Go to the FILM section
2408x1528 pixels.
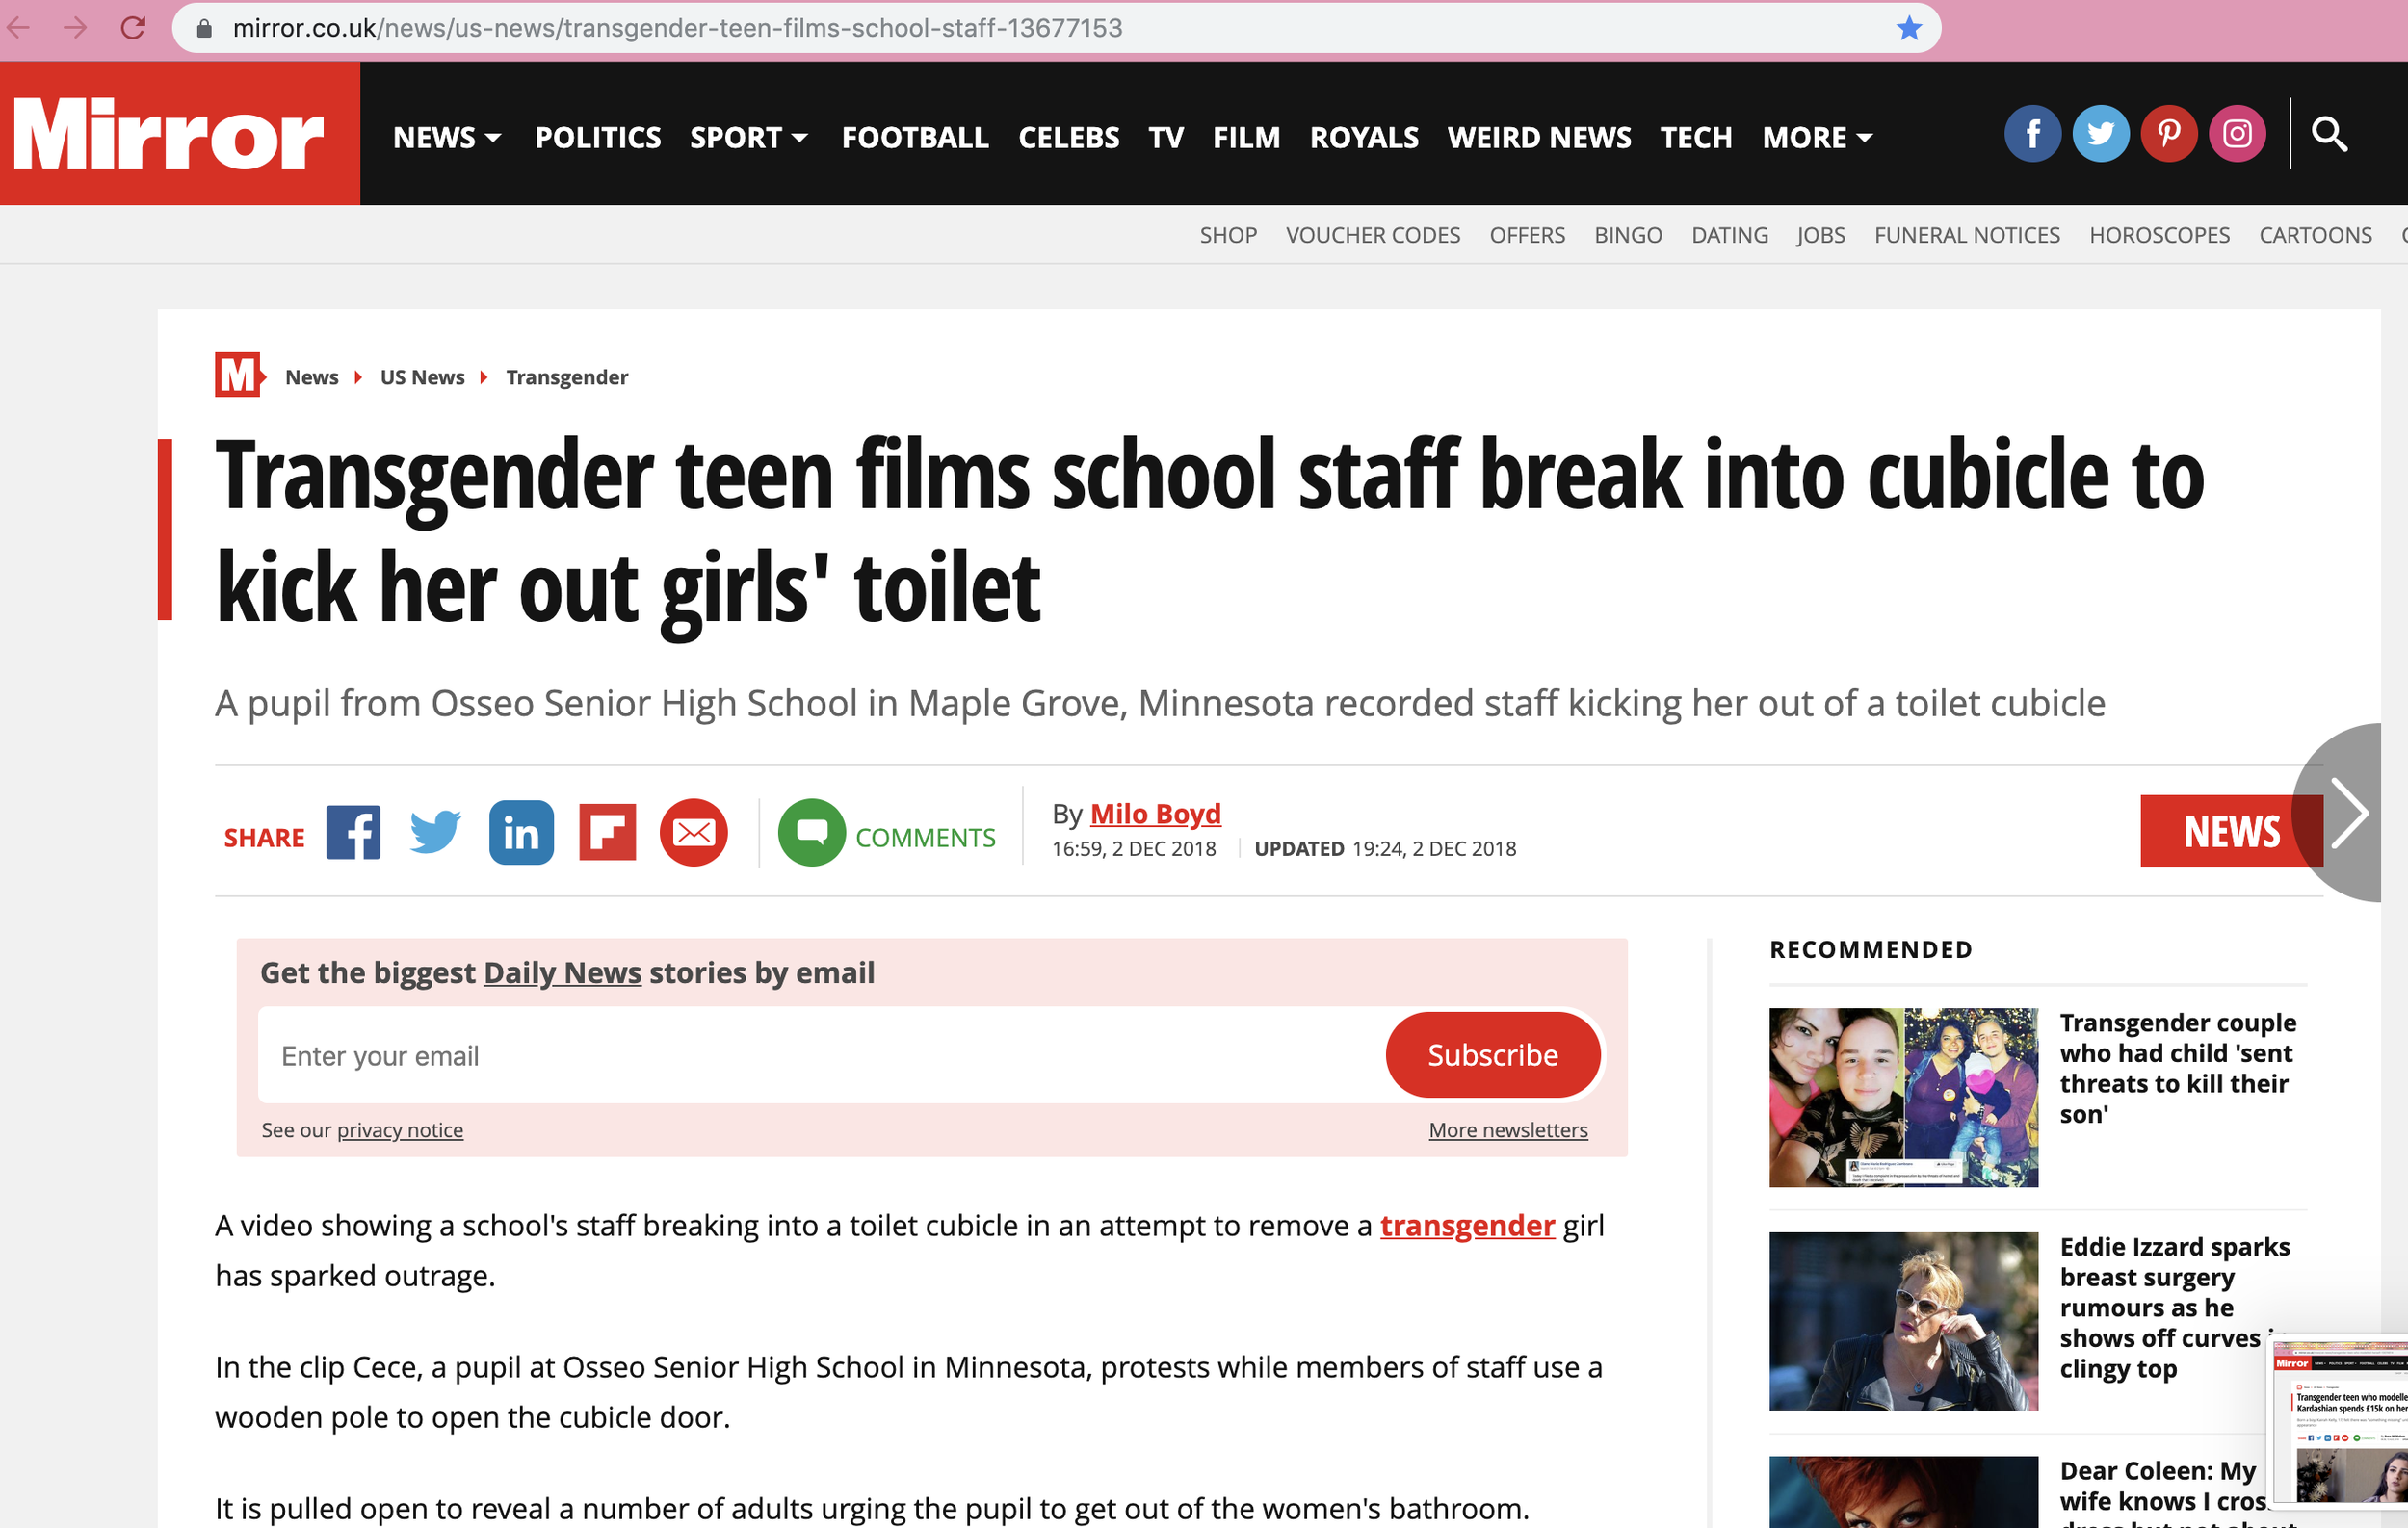tap(1246, 137)
